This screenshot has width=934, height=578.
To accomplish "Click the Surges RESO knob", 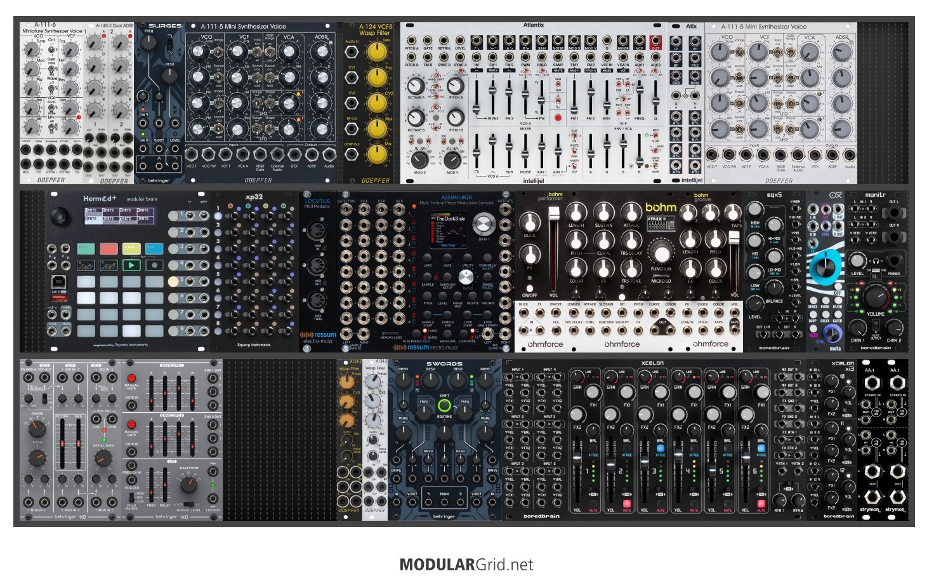I will 169,76.
